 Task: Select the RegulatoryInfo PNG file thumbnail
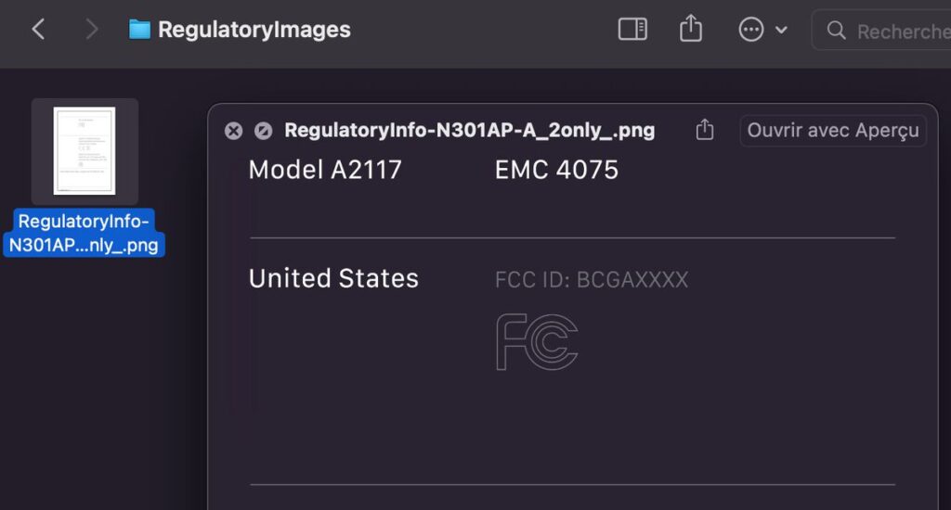click(85, 151)
